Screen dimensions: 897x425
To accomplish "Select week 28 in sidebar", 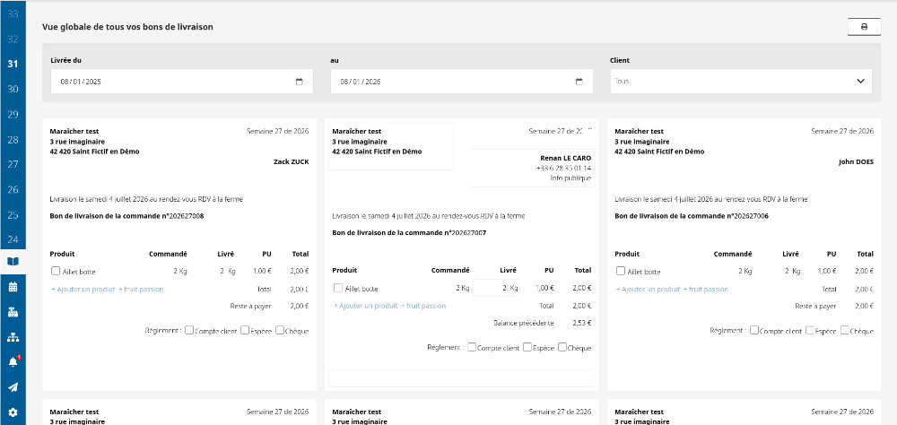I will click(x=13, y=140).
